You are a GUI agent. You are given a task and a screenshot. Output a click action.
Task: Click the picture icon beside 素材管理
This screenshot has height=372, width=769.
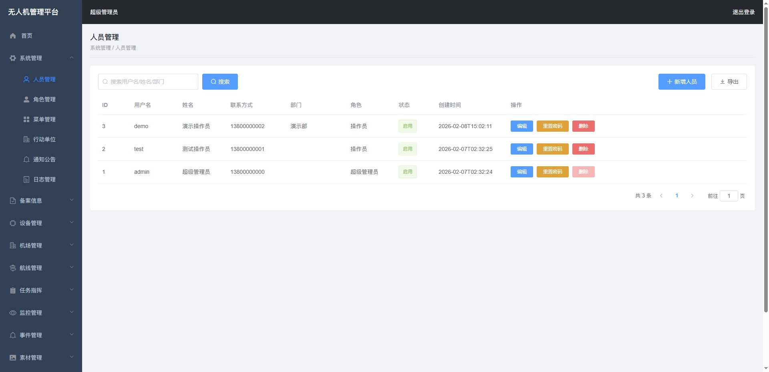pyautogui.click(x=13, y=358)
